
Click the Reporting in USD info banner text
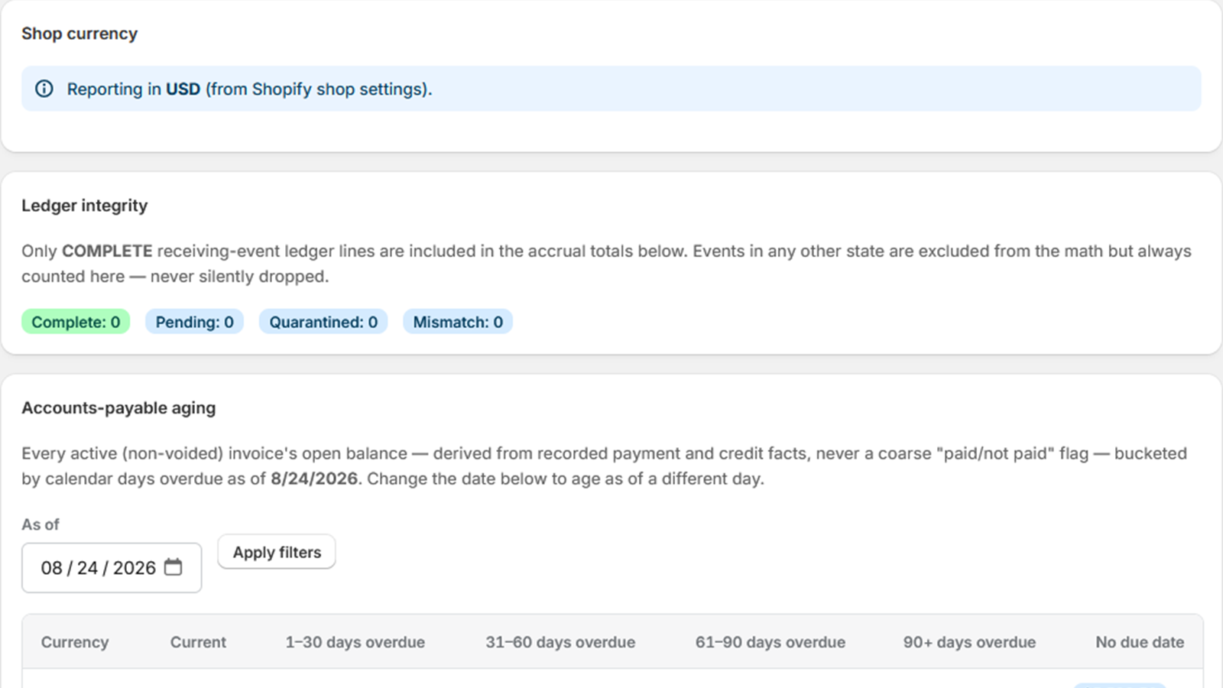click(x=249, y=89)
